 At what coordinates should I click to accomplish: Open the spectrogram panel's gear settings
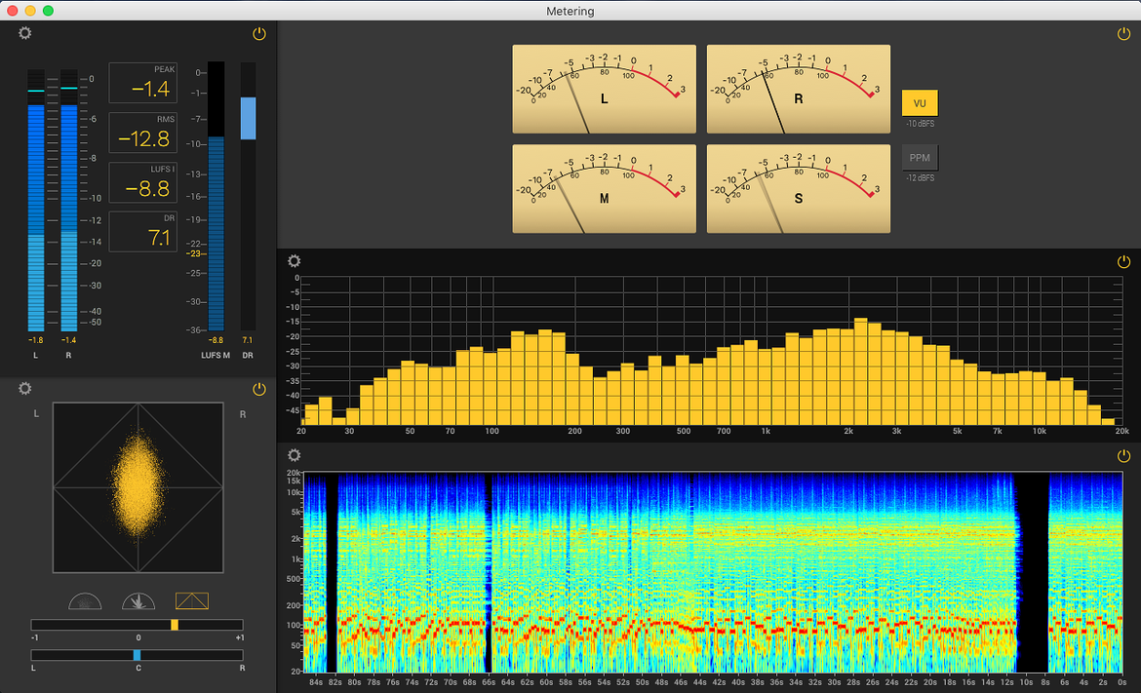(294, 455)
